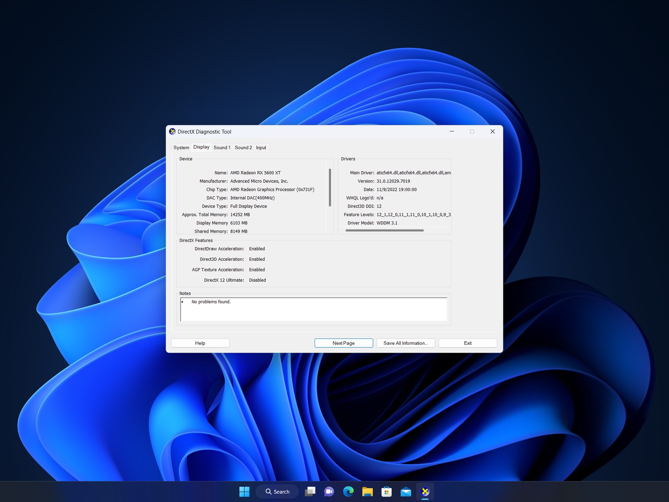Click Direct3D Acceleration 'Enabled' value
The height and width of the screenshot is (502, 669).
257,259
